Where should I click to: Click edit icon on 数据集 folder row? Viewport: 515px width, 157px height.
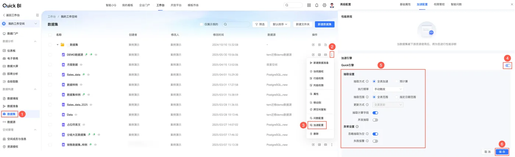(313, 45)
